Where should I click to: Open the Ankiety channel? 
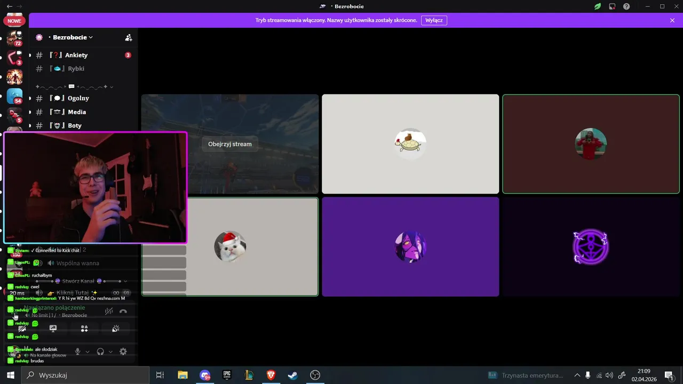tap(83, 55)
